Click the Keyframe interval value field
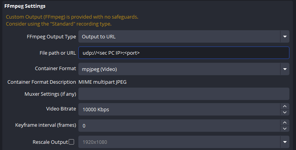 pyautogui.click(x=179, y=126)
